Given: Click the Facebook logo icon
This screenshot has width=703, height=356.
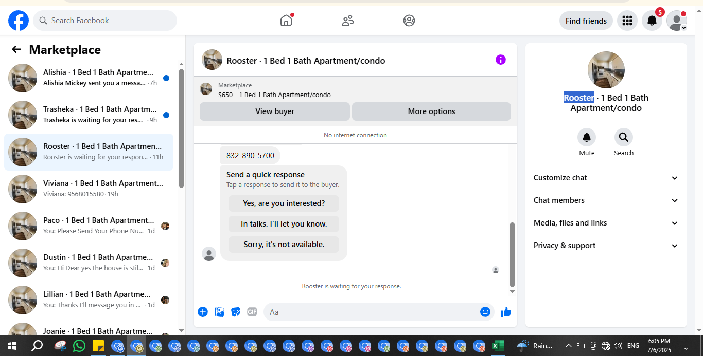Looking at the screenshot, I should click(x=19, y=21).
